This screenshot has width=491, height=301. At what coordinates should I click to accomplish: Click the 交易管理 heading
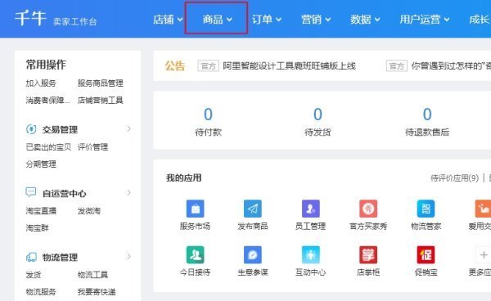(x=60, y=129)
